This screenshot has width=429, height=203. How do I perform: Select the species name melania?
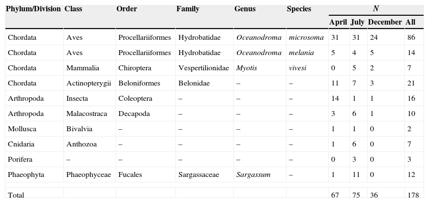(301, 53)
